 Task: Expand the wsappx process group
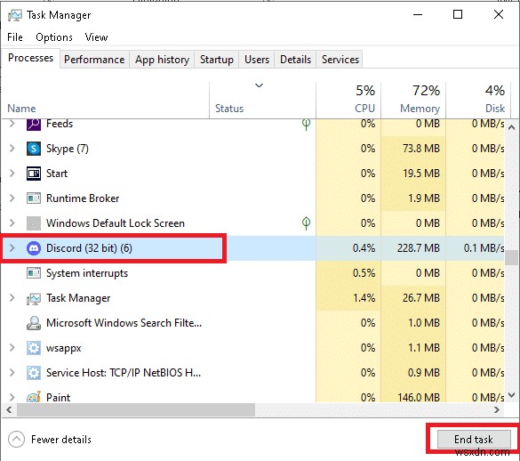pos(12,347)
